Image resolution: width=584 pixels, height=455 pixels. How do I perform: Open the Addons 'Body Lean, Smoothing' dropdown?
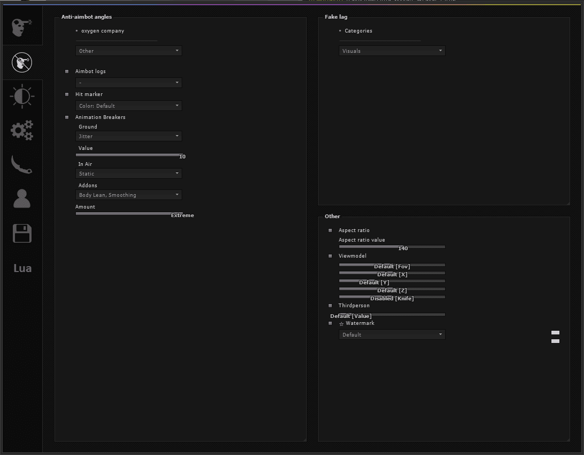click(129, 195)
